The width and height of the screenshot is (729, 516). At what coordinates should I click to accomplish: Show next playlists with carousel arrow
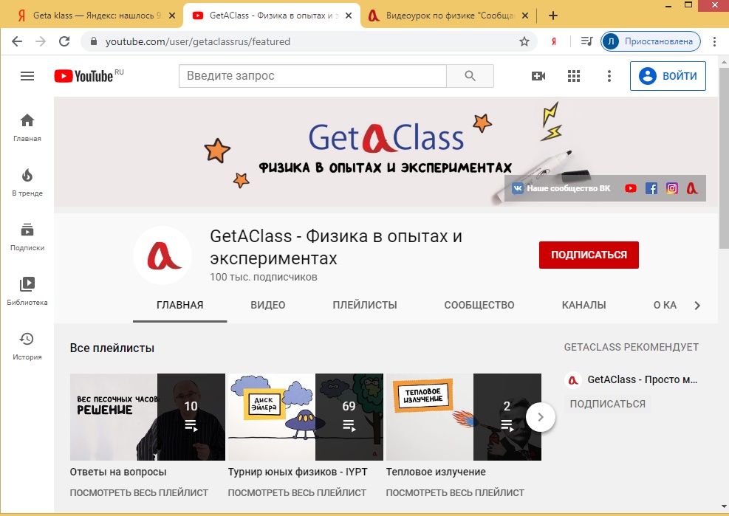541,417
